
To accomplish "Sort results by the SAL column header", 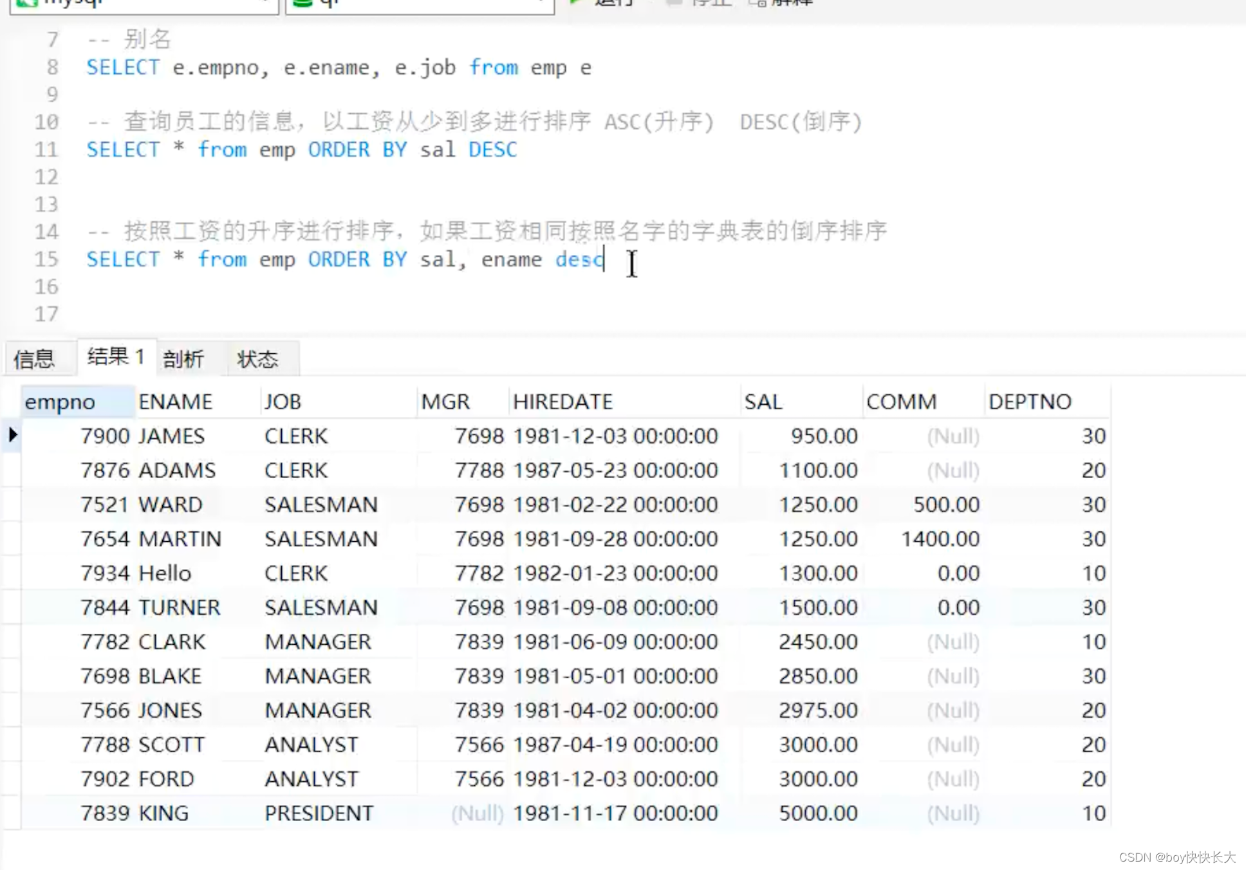I will (x=764, y=400).
